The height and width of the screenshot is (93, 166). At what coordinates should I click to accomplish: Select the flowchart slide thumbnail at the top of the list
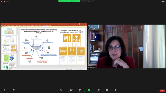pos(9,32)
